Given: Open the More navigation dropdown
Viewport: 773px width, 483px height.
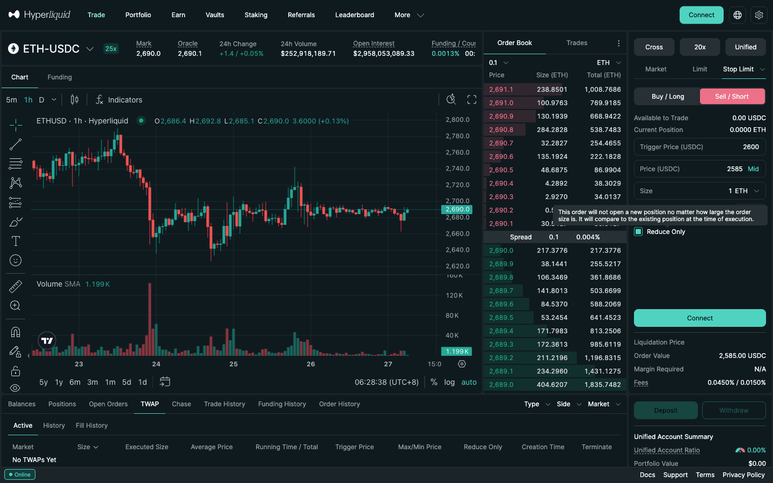Looking at the screenshot, I should click(x=409, y=15).
